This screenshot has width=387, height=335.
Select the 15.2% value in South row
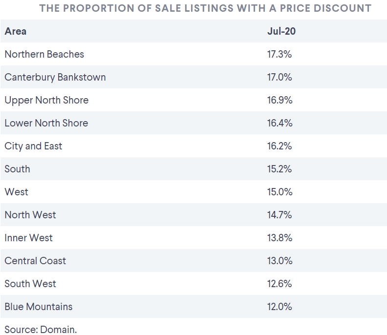tap(279, 169)
